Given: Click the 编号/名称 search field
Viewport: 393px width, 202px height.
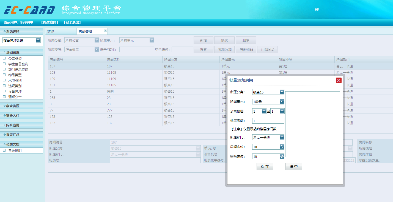Looking at the screenshot, I should [x=137, y=50].
